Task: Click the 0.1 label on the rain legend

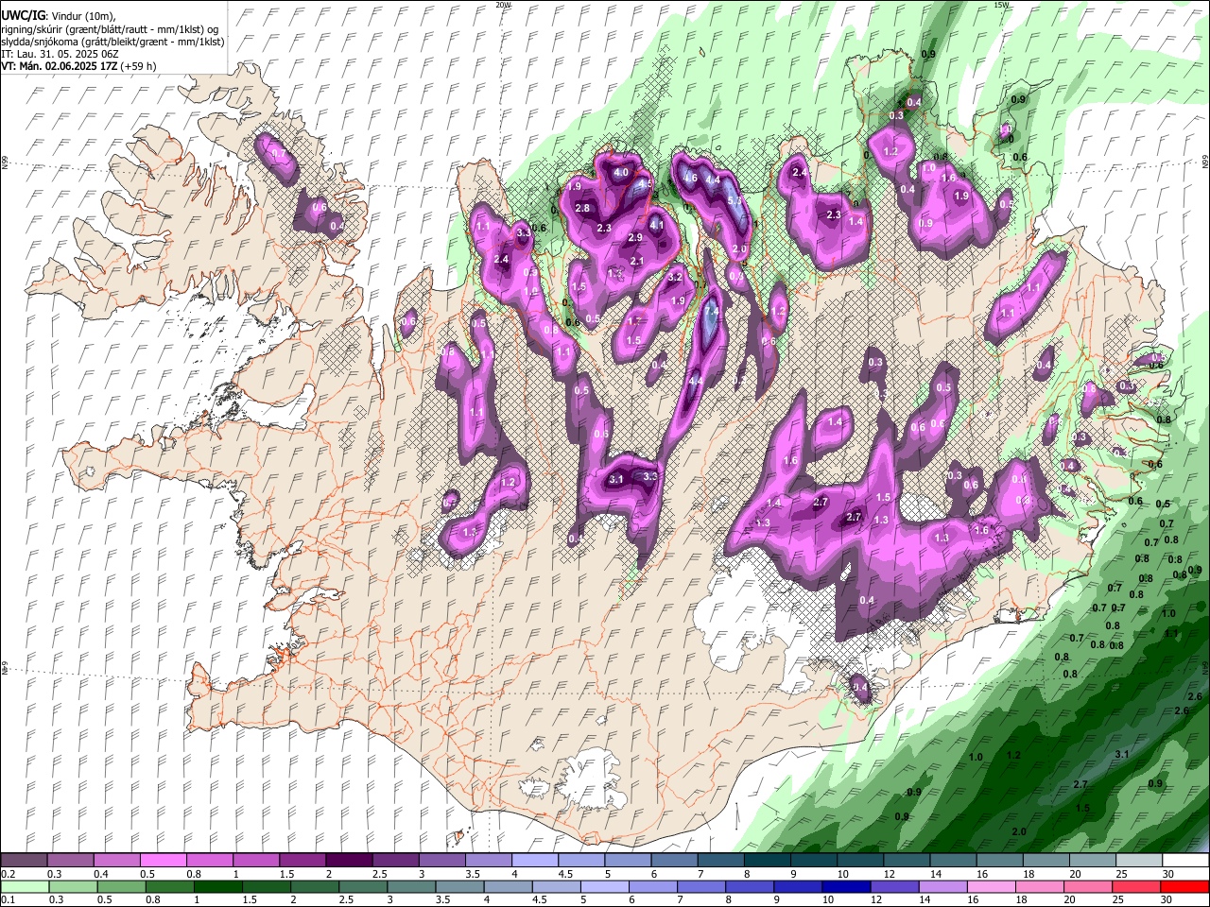Action: click(8, 899)
